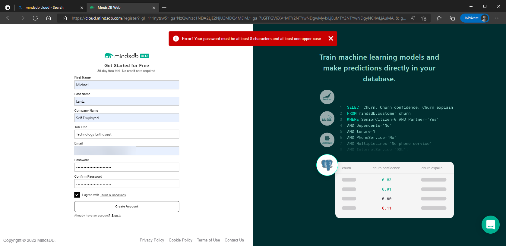Click the 'churn confidence' column header
The height and width of the screenshot is (246, 506).
386,168
